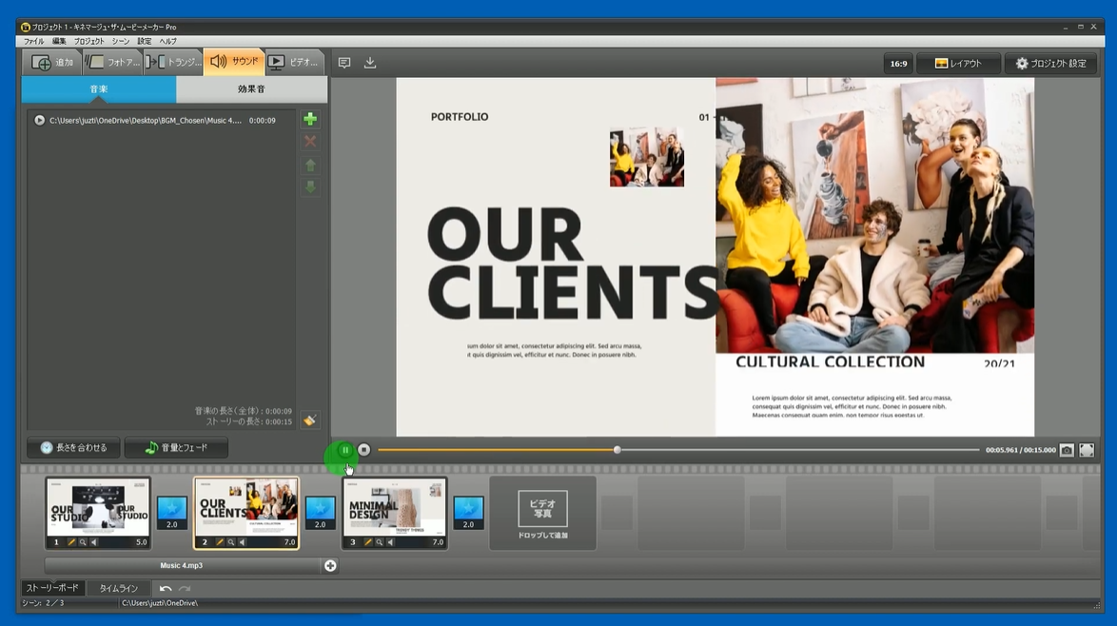Screen dimensions: 1117x626
Task: Click the green plus add music icon
Action: point(310,119)
